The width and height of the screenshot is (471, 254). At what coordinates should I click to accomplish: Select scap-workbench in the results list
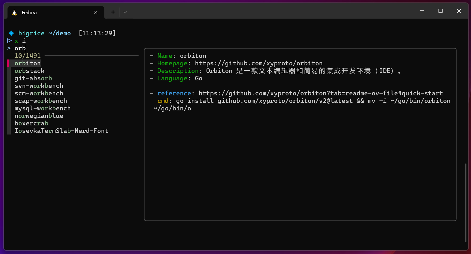[41, 101]
